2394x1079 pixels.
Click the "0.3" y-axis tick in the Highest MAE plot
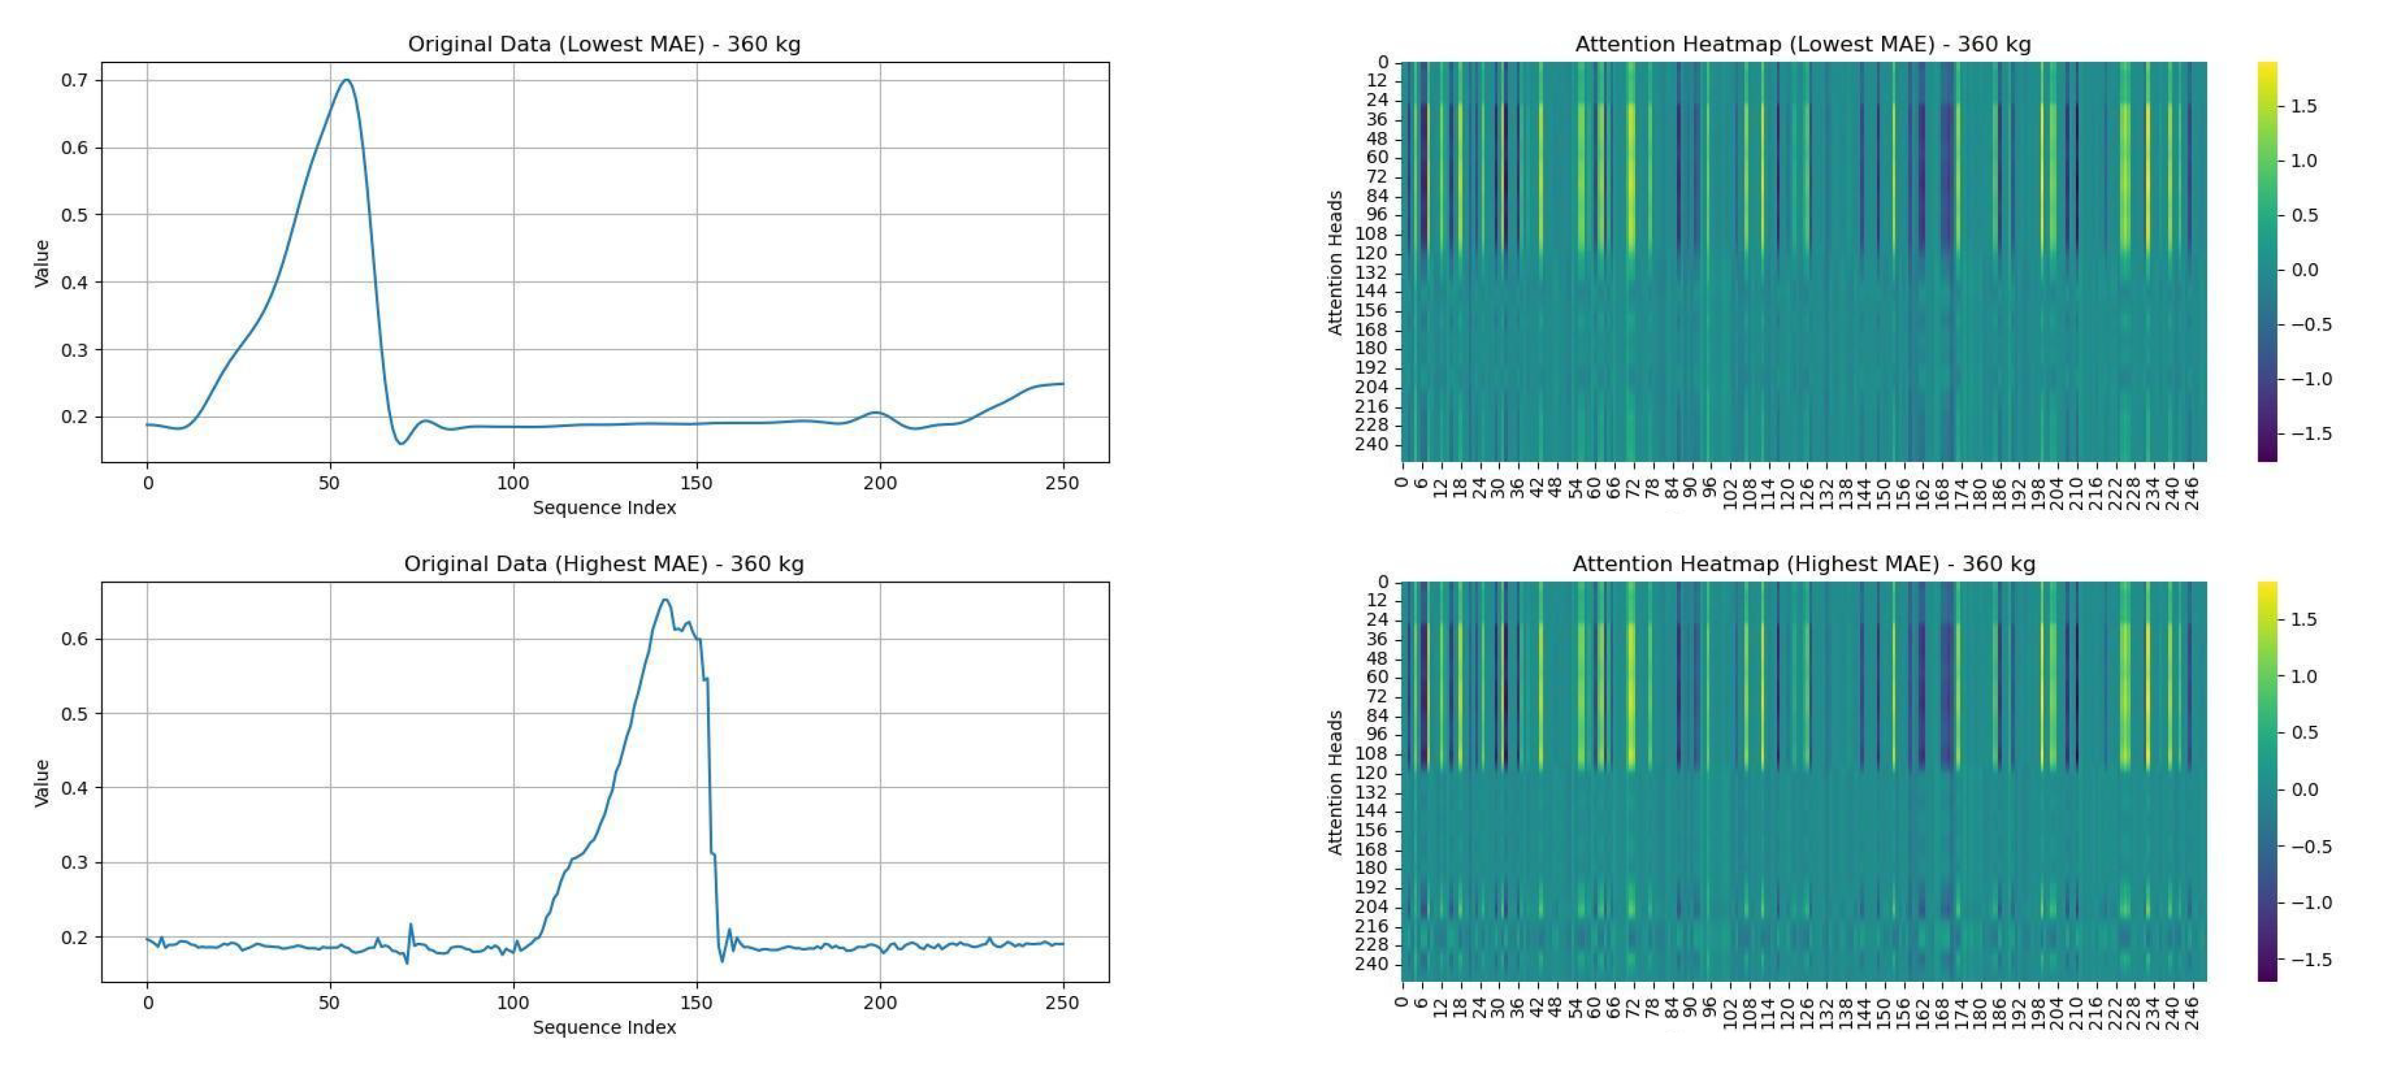coord(75,863)
